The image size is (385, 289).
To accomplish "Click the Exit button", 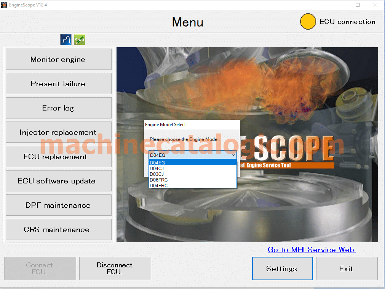I will (x=347, y=268).
